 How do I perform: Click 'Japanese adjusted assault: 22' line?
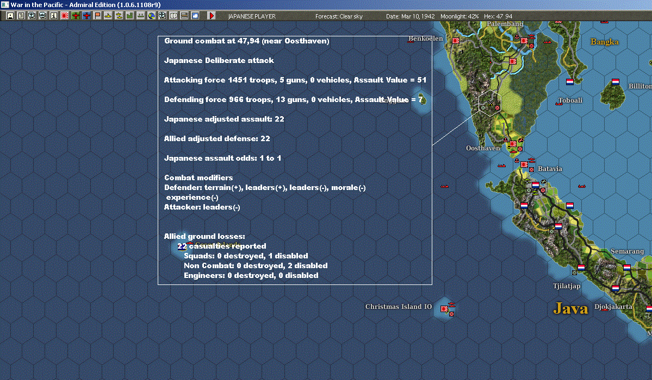(224, 119)
